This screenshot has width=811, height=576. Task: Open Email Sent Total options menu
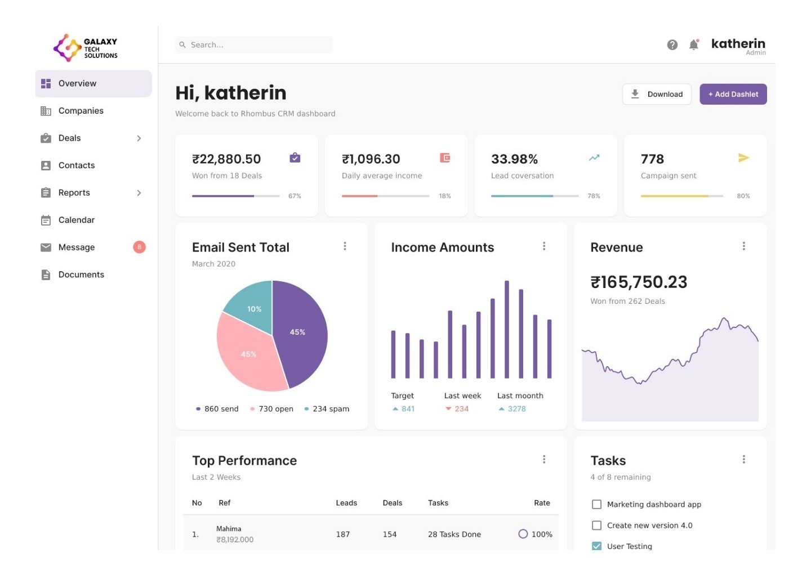tap(345, 246)
